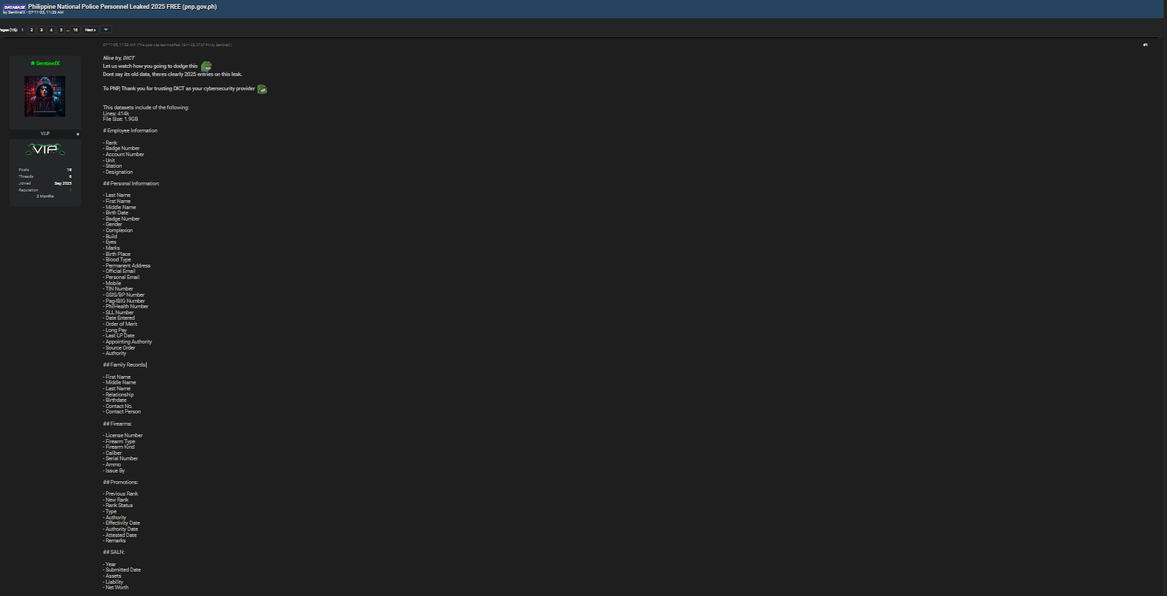Click the Posts count in user stats
The image size is (1167, 596).
click(x=69, y=170)
